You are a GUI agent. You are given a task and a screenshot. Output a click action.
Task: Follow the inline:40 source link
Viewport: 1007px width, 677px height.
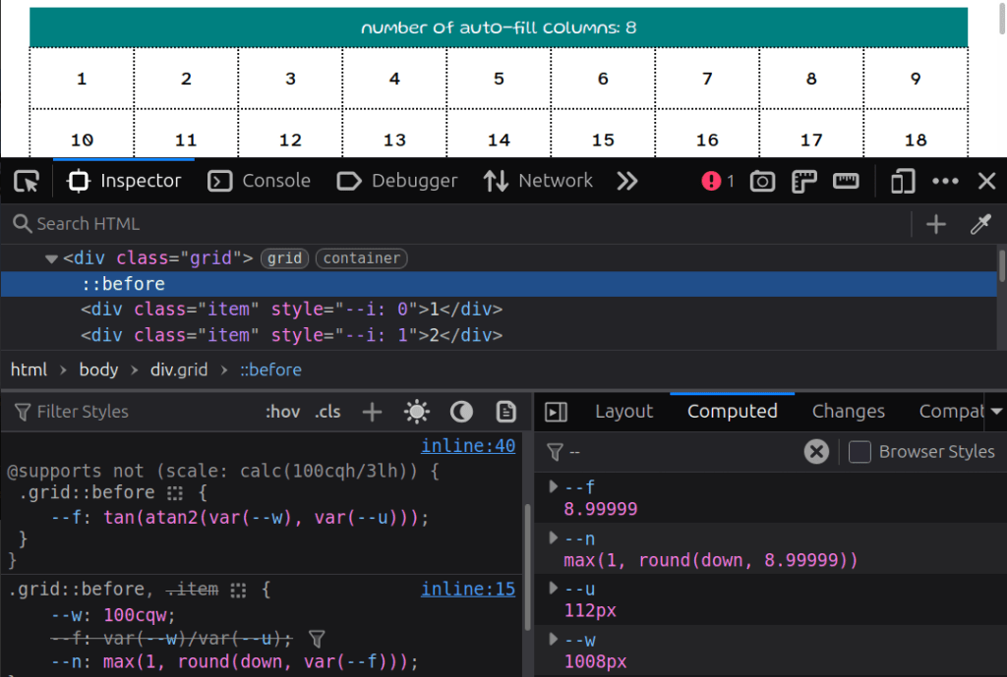(468, 445)
